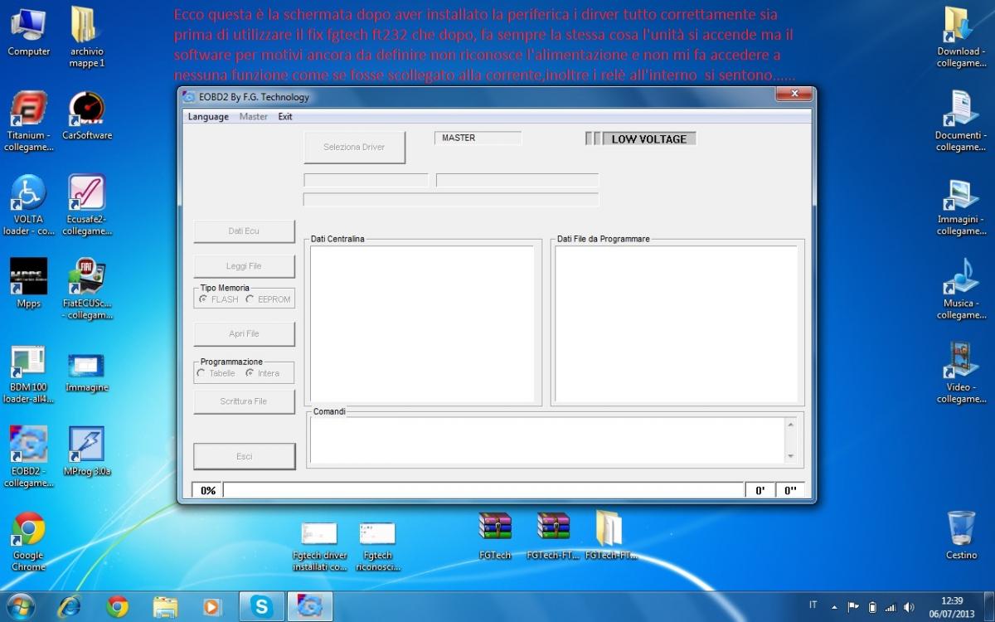Screen dimensions: 995x622
Task: Open the Ecusafe2 shortcut
Action: [x=86, y=205]
